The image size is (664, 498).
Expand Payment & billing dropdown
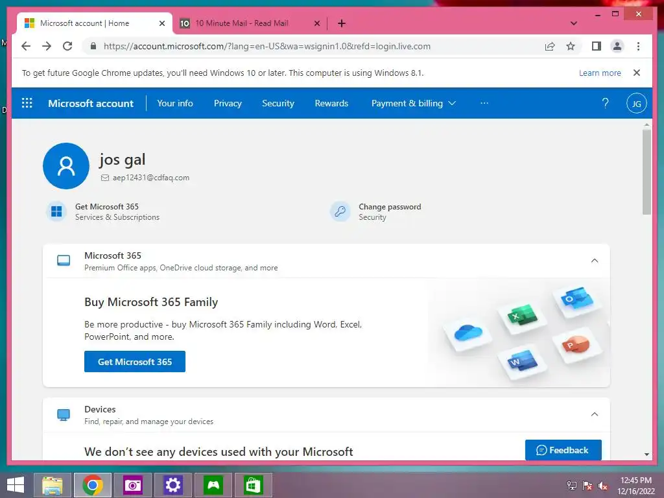(414, 103)
